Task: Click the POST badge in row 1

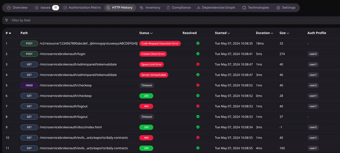Action: point(29,43)
